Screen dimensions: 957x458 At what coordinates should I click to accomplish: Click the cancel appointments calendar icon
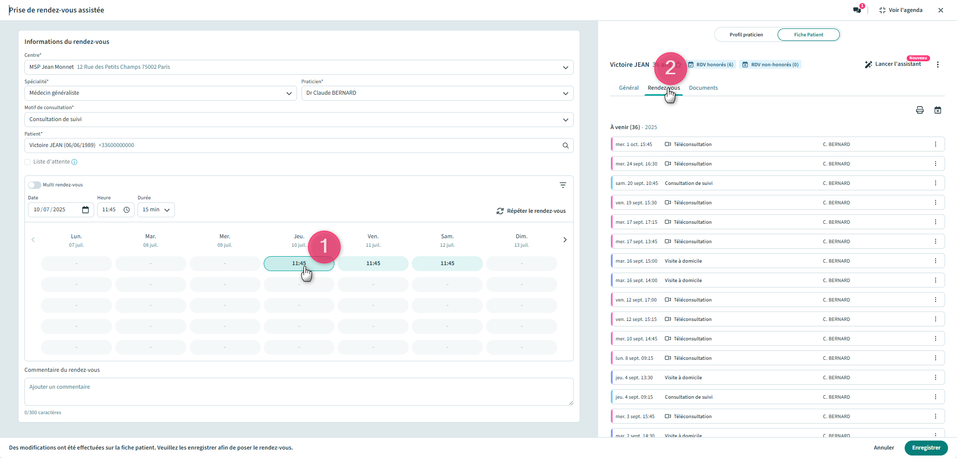[938, 110]
